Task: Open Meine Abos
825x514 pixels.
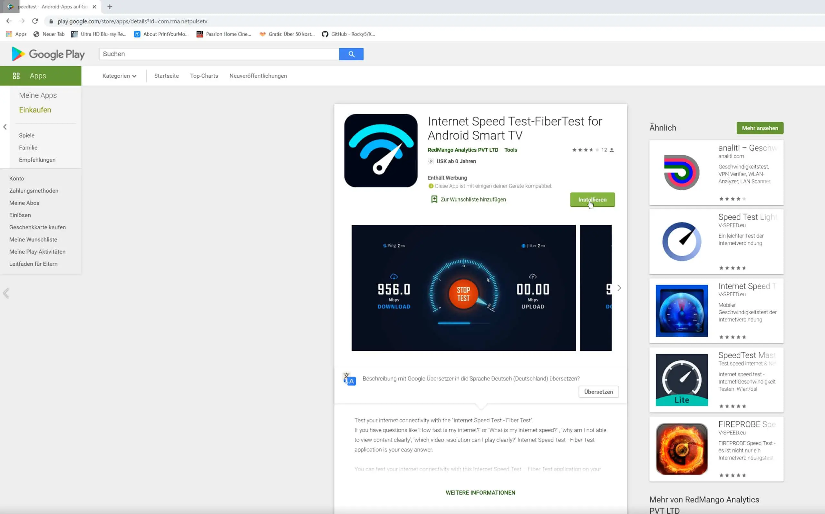Action: [24, 203]
